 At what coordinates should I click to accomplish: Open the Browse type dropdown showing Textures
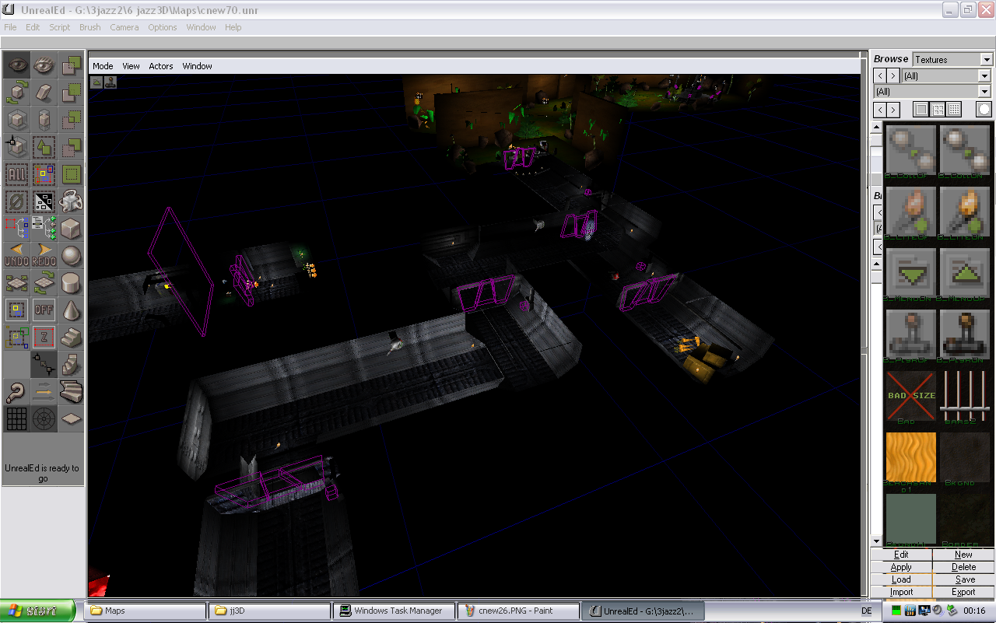coord(952,59)
